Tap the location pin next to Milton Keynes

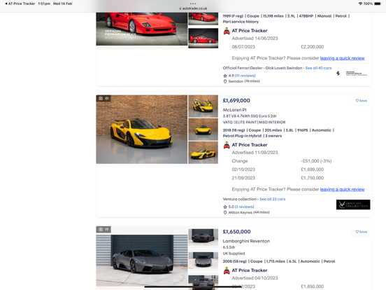click(225, 212)
